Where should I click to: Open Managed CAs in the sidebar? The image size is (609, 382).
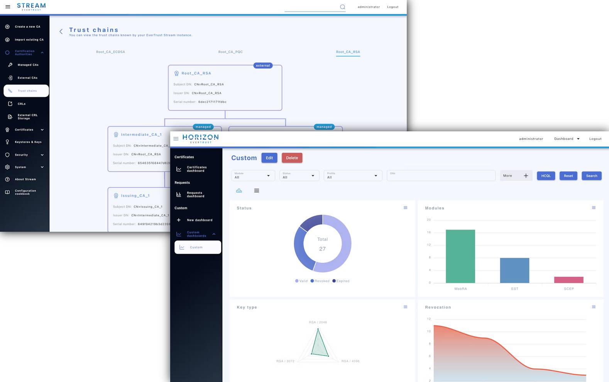28,65
